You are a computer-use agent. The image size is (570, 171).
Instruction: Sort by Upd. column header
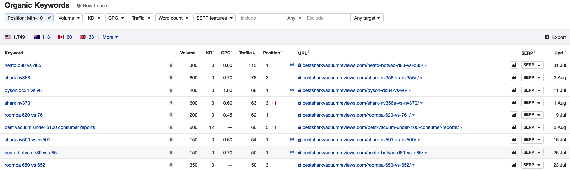coord(559,53)
